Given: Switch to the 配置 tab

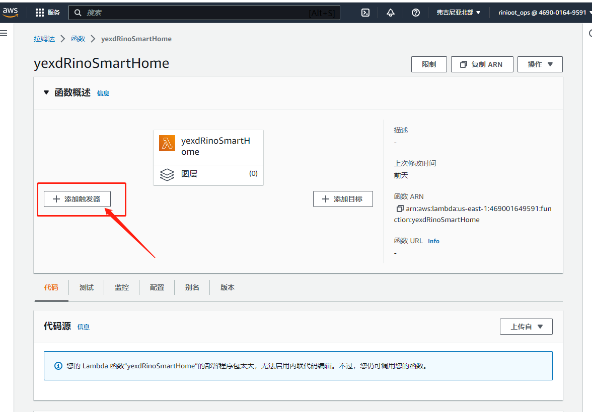Looking at the screenshot, I should (x=157, y=287).
